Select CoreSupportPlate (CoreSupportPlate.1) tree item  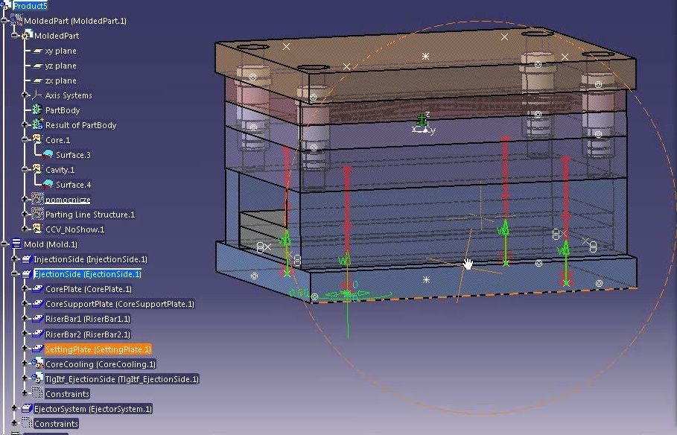(x=119, y=304)
